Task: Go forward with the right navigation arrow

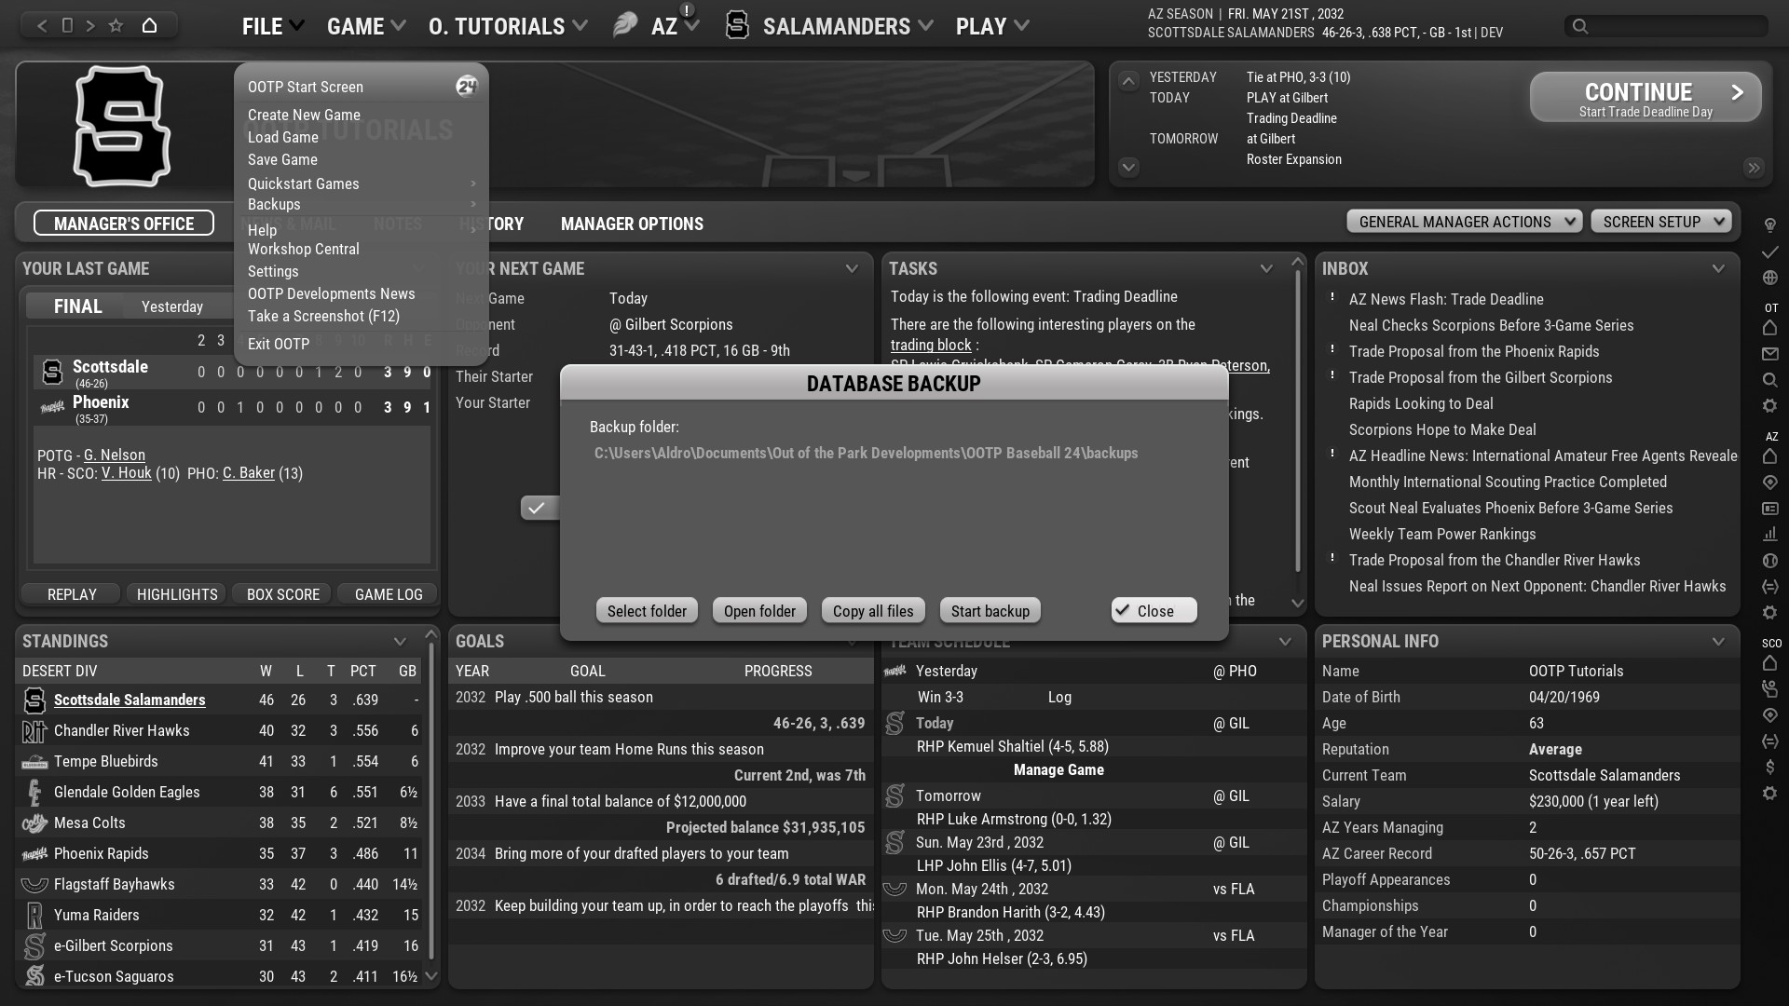Action: [x=90, y=25]
